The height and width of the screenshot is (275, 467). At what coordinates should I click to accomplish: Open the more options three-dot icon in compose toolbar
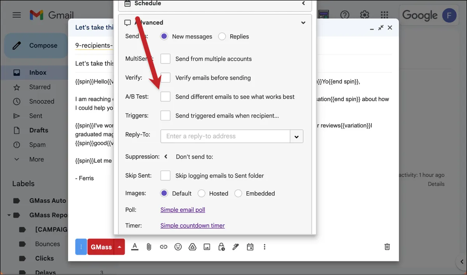click(x=265, y=247)
